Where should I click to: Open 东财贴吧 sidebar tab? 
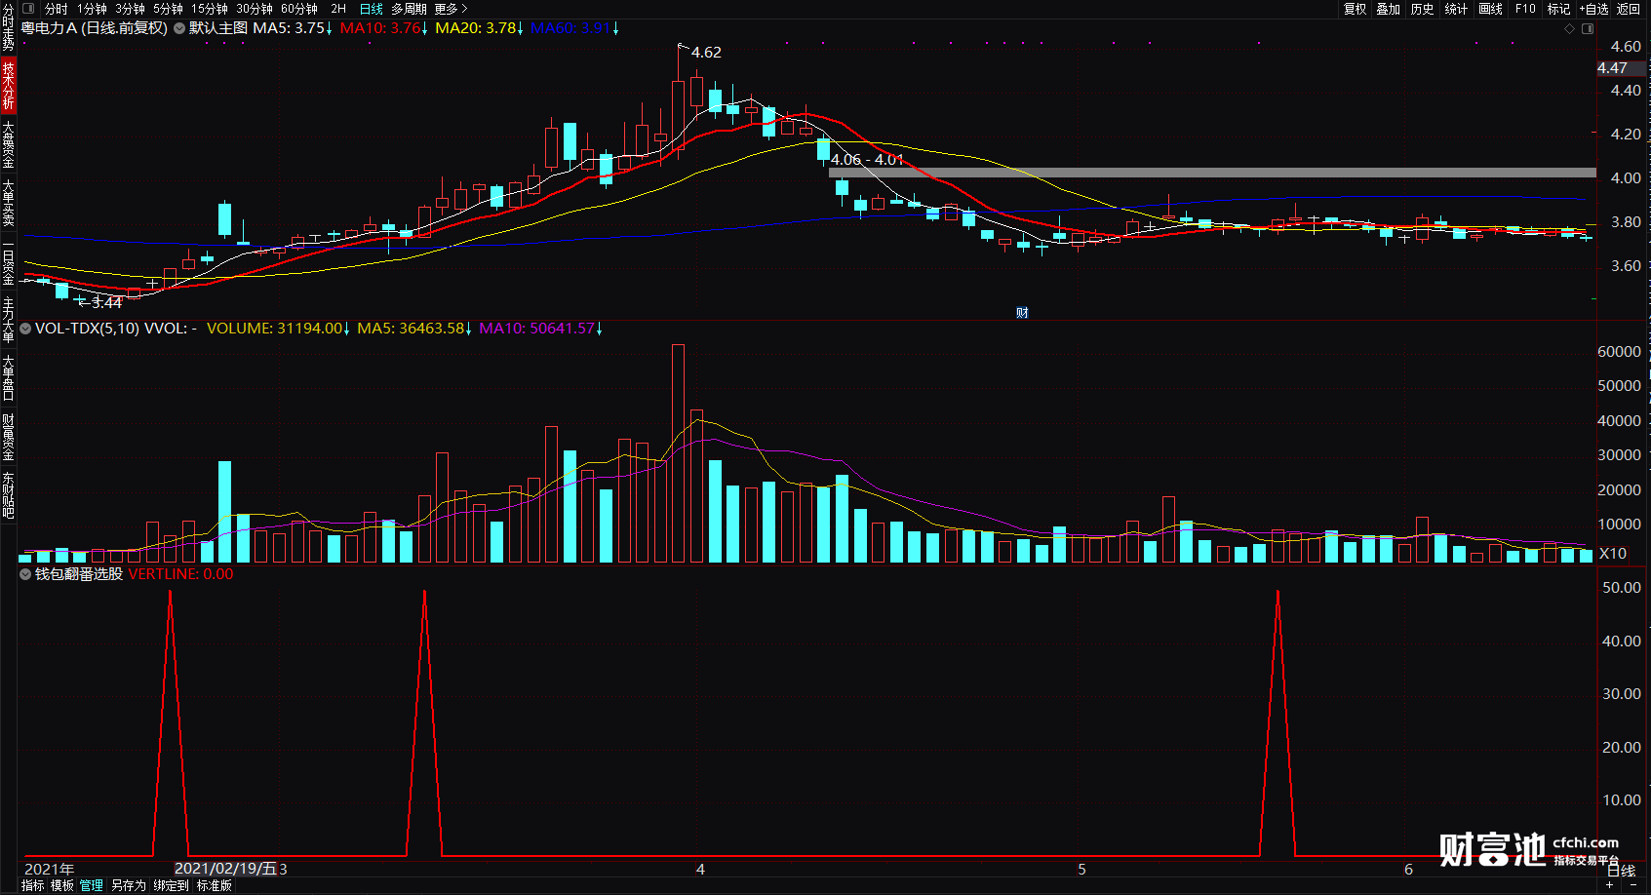[8, 494]
